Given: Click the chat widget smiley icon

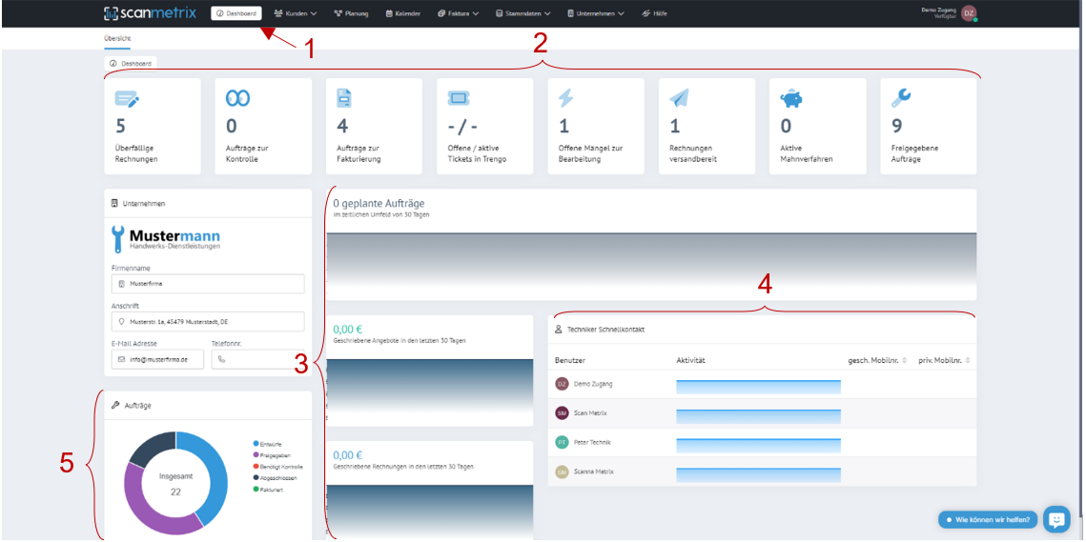Looking at the screenshot, I should [x=1056, y=518].
